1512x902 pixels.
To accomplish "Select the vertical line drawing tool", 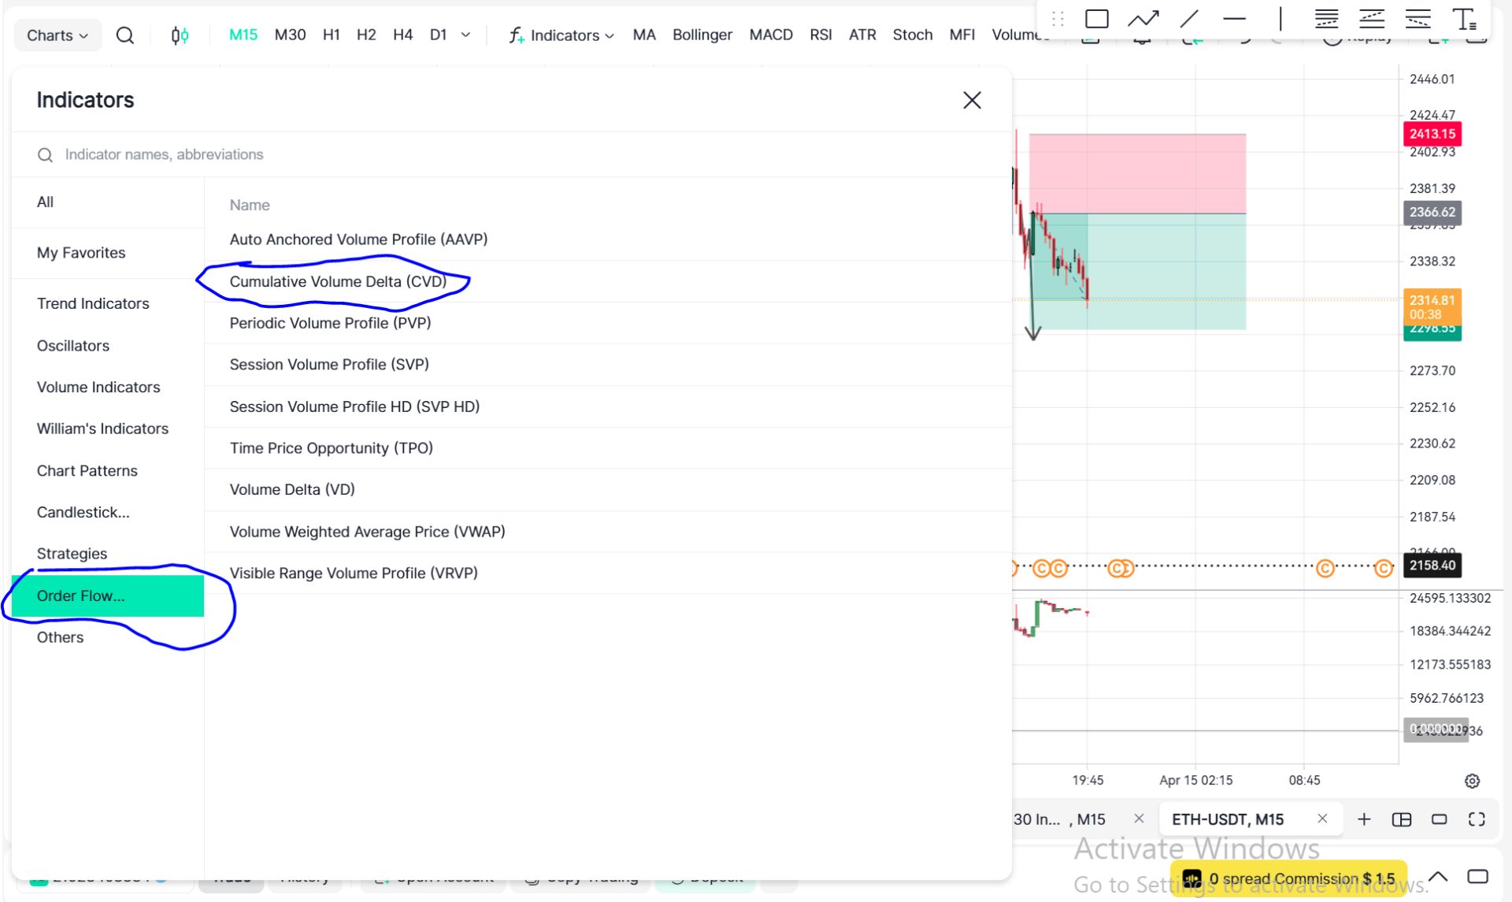I will [1280, 19].
